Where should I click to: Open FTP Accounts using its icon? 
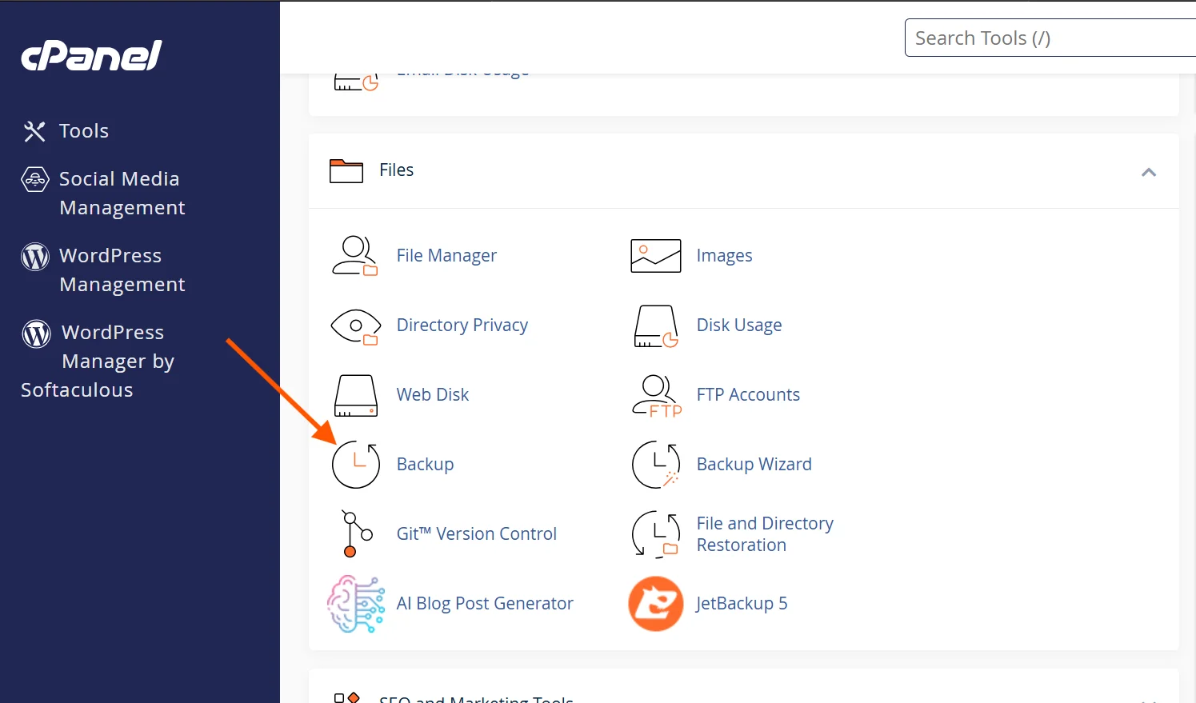click(654, 395)
